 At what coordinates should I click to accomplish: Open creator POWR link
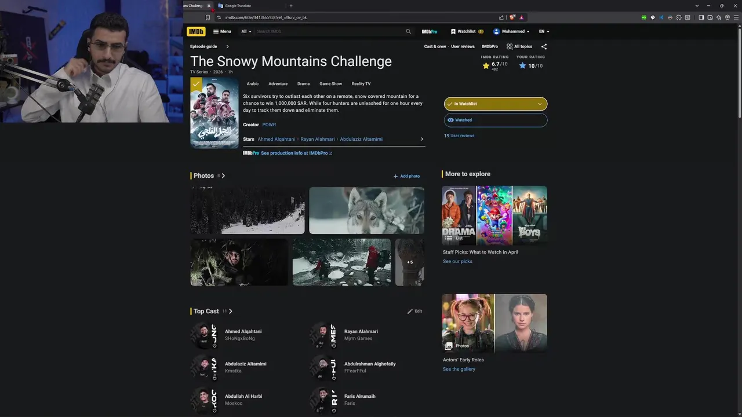[269, 125]
